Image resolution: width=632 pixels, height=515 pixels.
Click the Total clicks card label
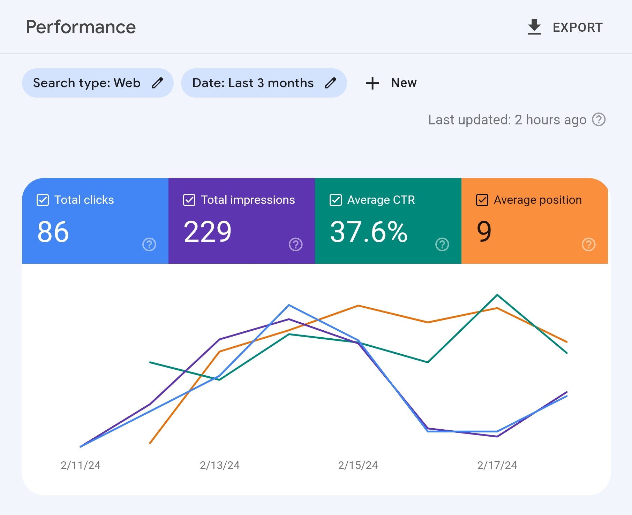coord(84,200)
